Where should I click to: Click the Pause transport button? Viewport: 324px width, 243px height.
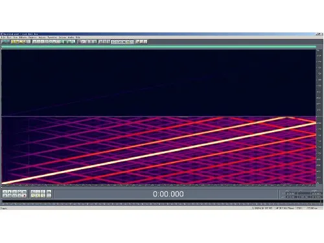(14, 192)
